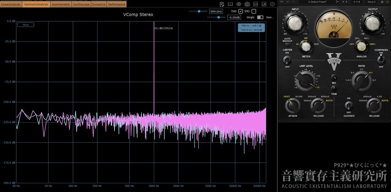Switch to LinearAnalysis tab
This screenshot has height=192, width=391.
[11, 5]
